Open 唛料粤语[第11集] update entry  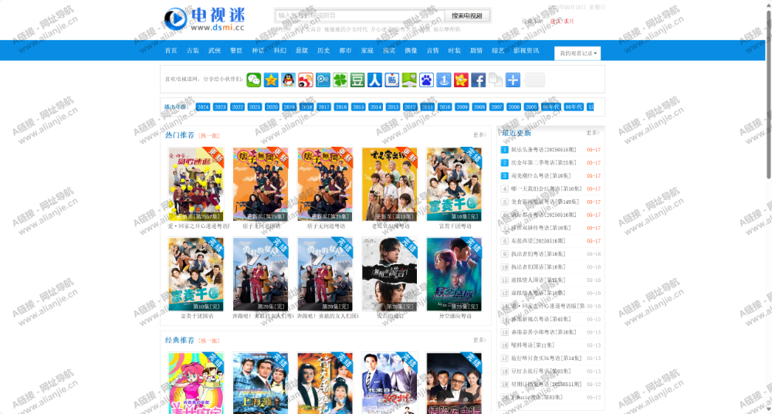533,345
